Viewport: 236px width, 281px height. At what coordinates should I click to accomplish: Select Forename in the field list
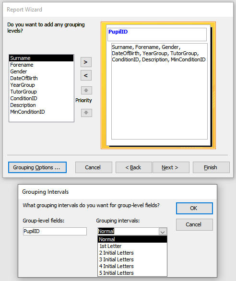(41, 65)
